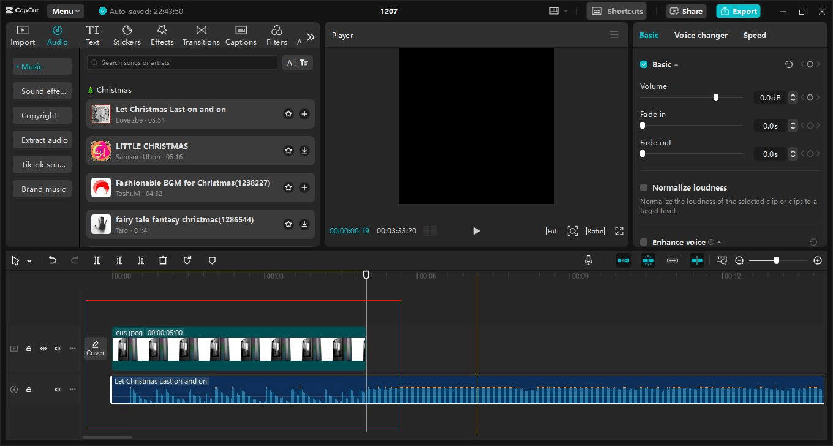Click the link clips icon
This screenshot has width=833, height=446.
pyautogui.click(x=672, y=260)
